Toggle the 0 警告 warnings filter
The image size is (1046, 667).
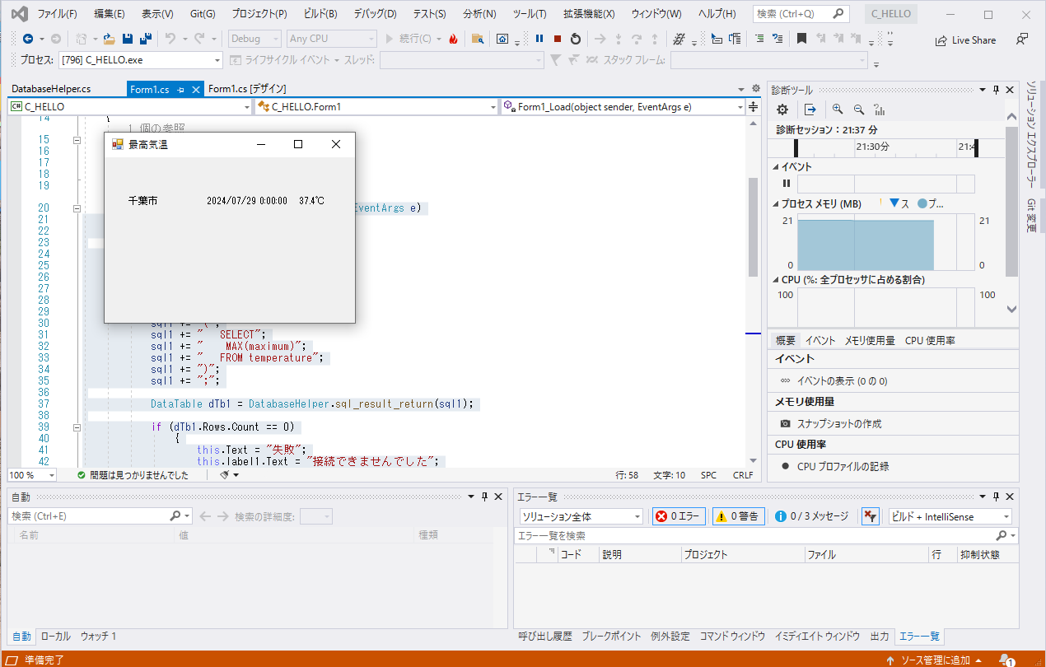click(736, 516)
